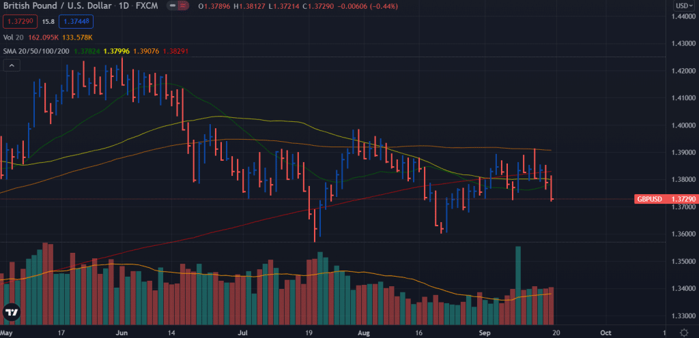Toggle the status pill beside FXCM

pyautogui.click(x=178, y=7)
